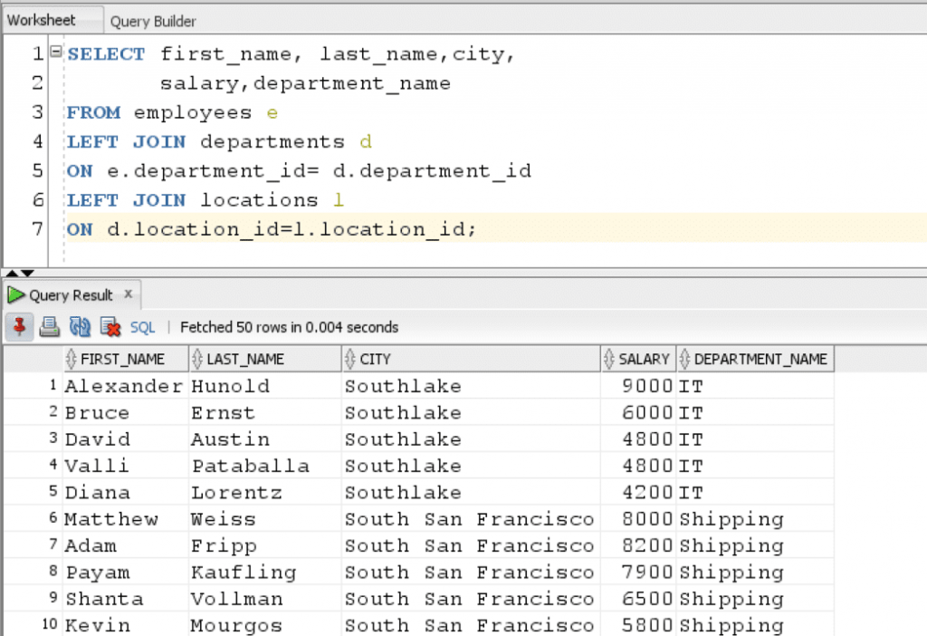The height and width of the screenshot is (636, 927).
Task: Print the query results using the printer icon
Action: pyautogui.click(x=50, y=327)
